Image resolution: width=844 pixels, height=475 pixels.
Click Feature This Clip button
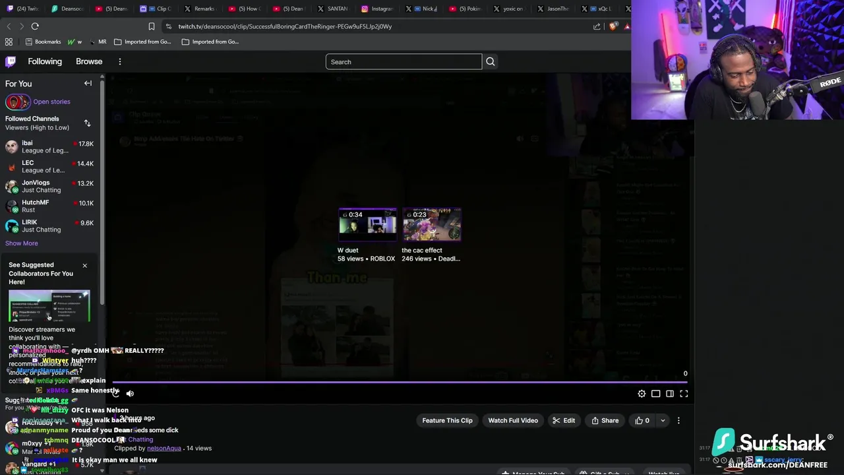[447, 420]
